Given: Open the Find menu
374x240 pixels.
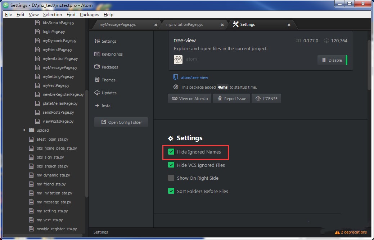Looking at the screenshot, I should (71, 14).
